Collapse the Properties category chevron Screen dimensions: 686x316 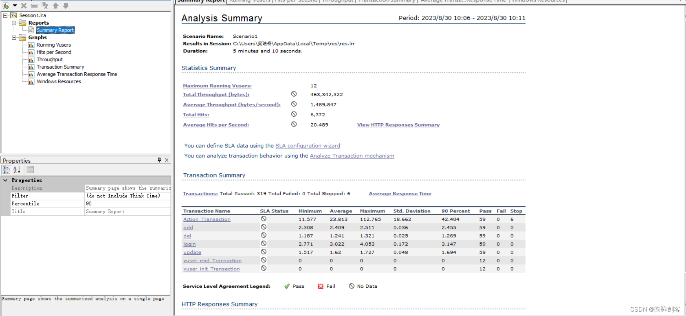6,180
